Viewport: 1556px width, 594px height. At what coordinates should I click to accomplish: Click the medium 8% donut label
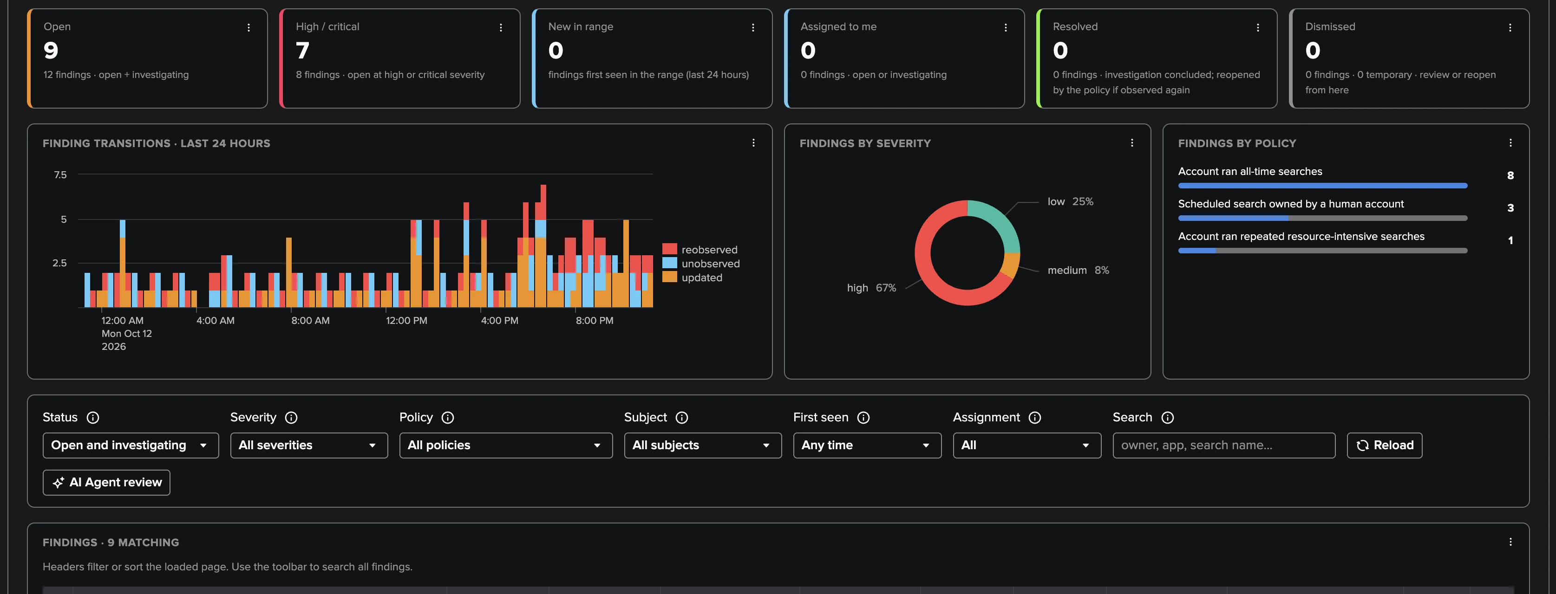click(x=1078, y=271)
